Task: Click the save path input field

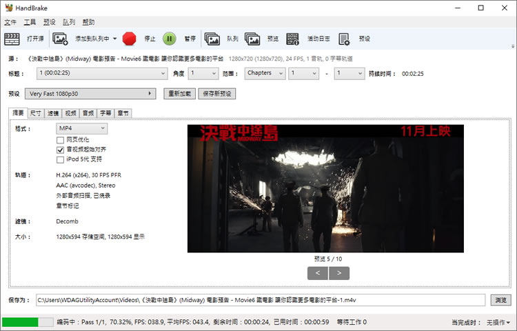Action: pyautogui.click(x=261, y=300)
